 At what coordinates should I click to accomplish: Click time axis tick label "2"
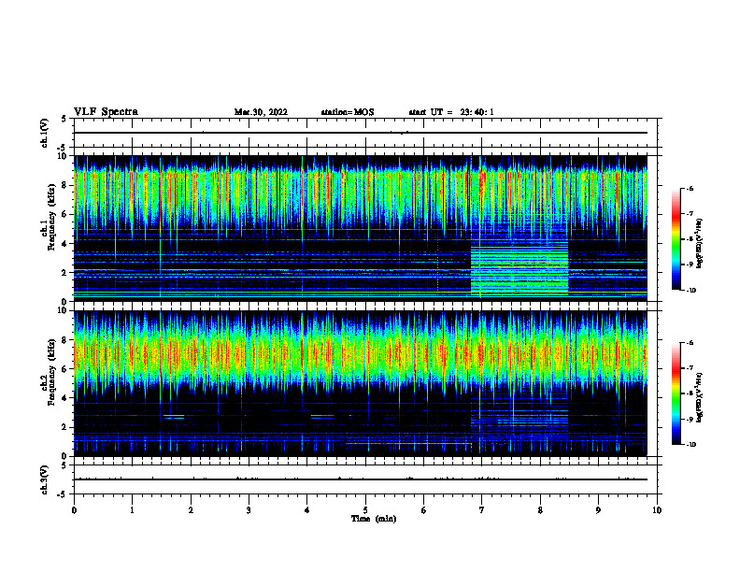click(191, 510)
